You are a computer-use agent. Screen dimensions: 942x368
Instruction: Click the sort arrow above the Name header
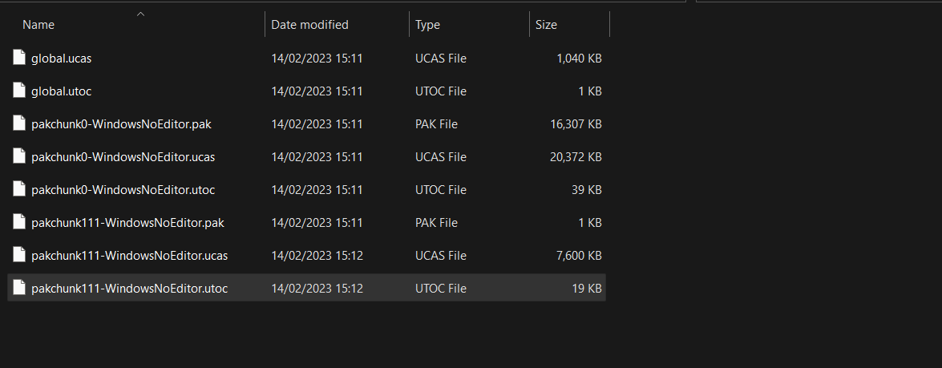click(140, 14)
